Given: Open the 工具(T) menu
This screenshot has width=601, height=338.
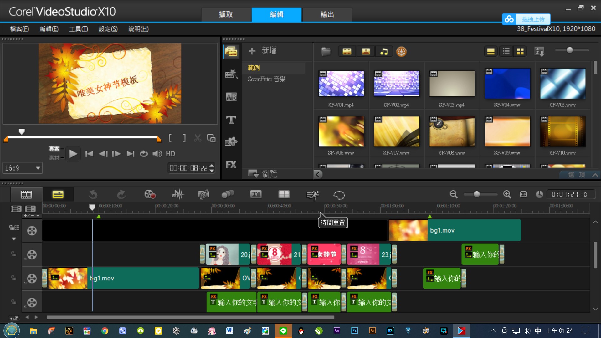Looking at the screenshot, I should pyautogui.click(x=79, y=29).
